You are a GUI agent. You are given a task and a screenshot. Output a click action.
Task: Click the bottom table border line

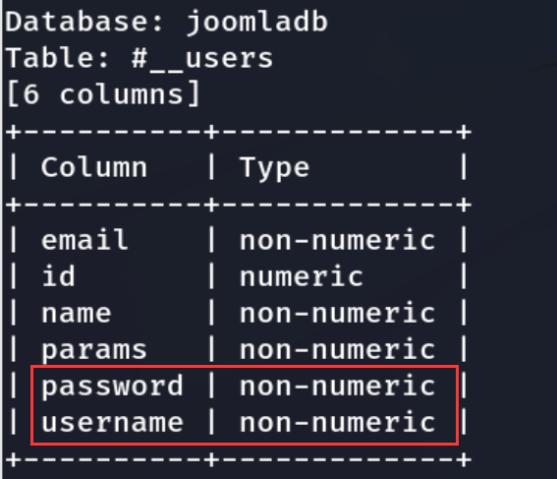pyautogui.click(x=239, y=459)
